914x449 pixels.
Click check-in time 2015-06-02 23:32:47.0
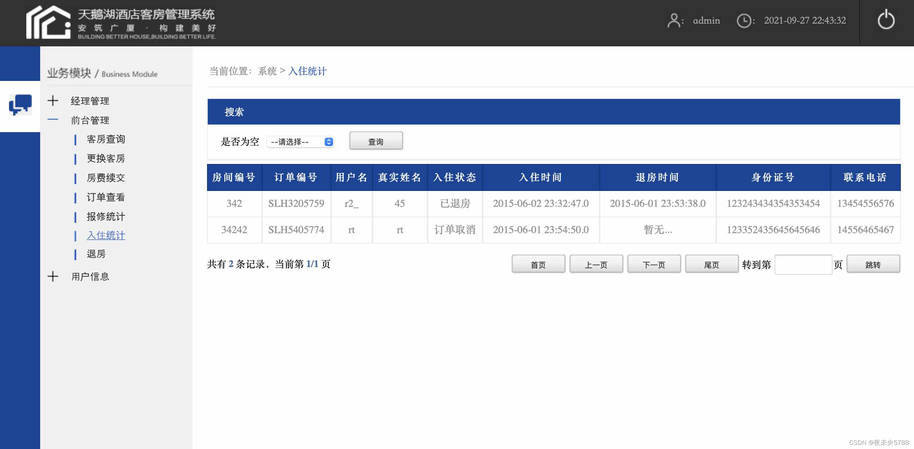(x=540, y=203)
